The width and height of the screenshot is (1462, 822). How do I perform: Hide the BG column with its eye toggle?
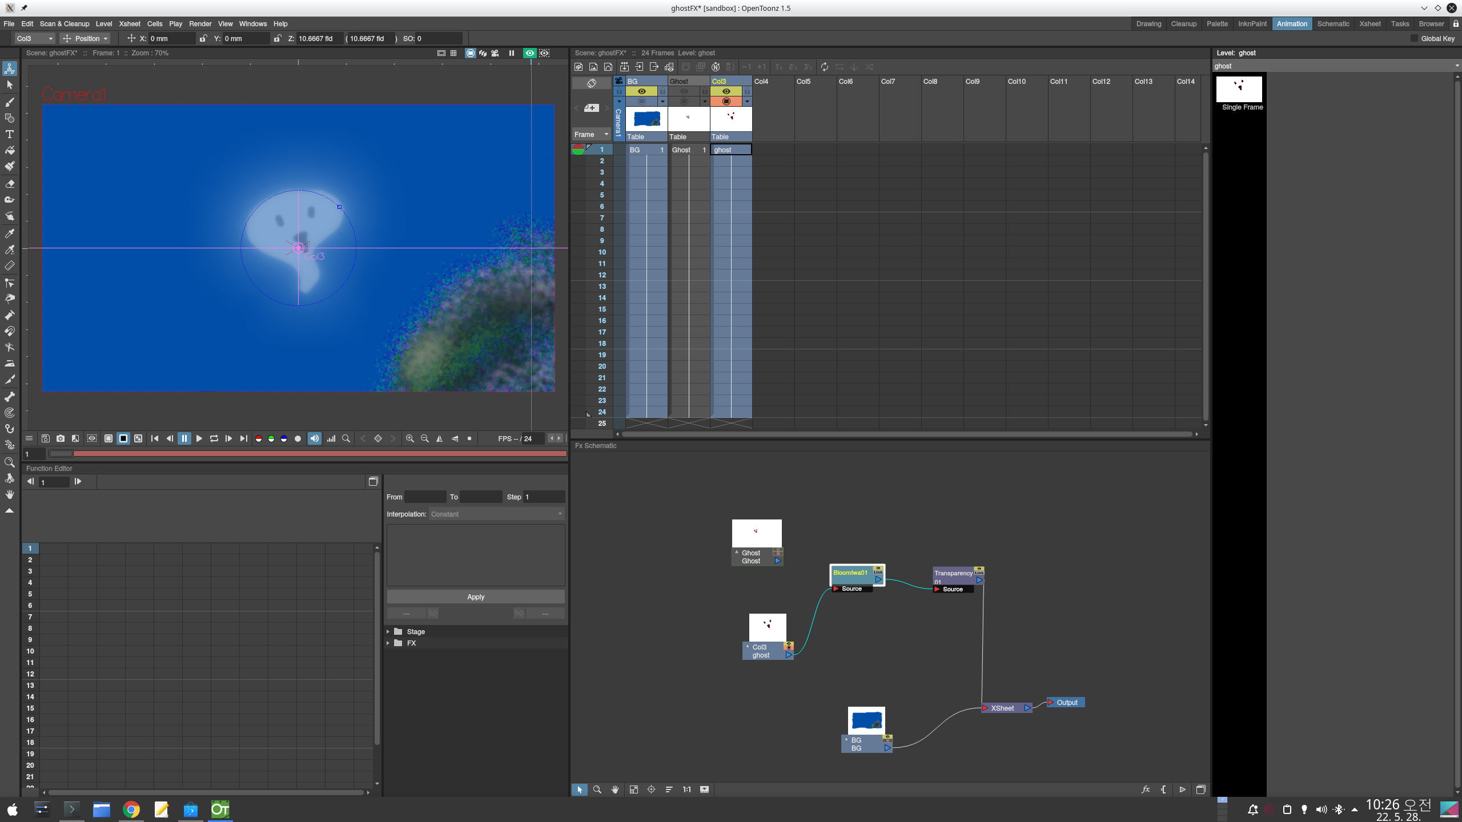click(641, 91)
